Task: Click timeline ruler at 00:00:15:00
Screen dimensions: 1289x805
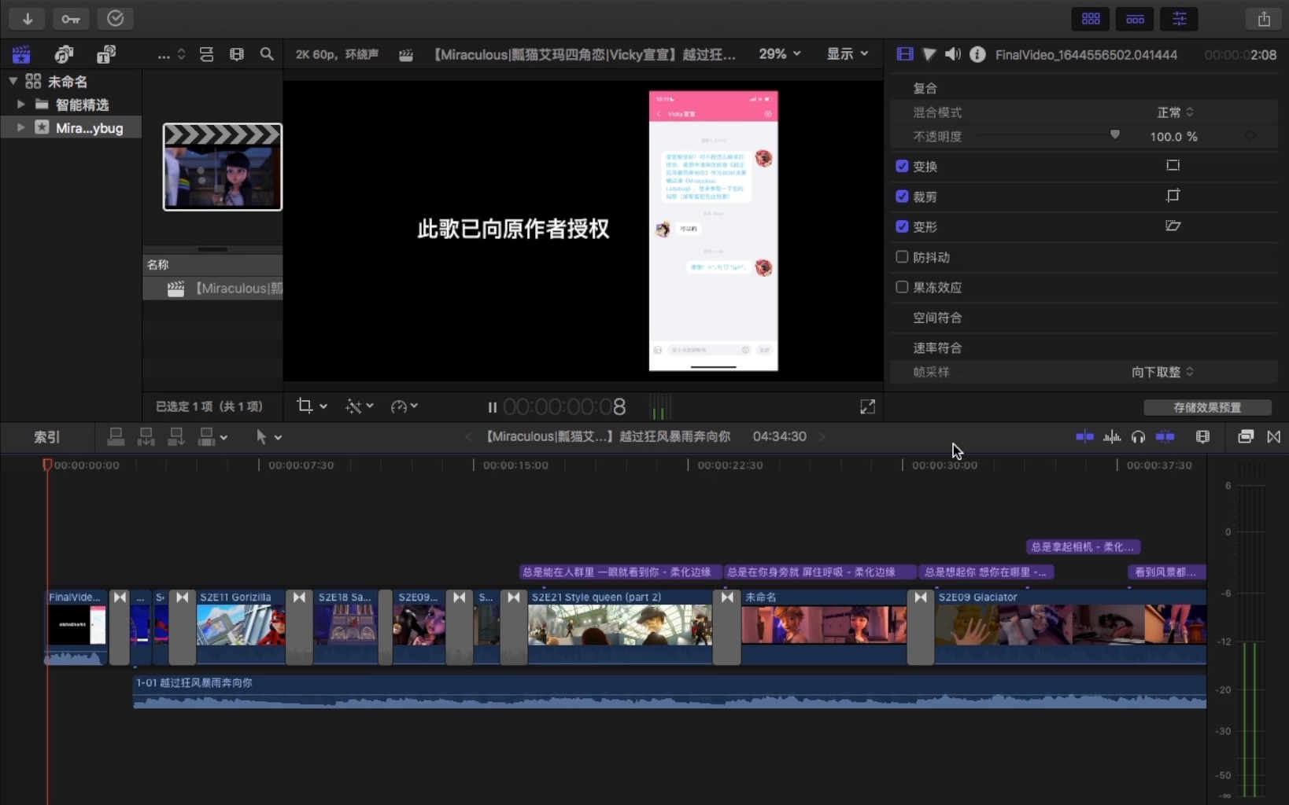Action: (515, 465)
